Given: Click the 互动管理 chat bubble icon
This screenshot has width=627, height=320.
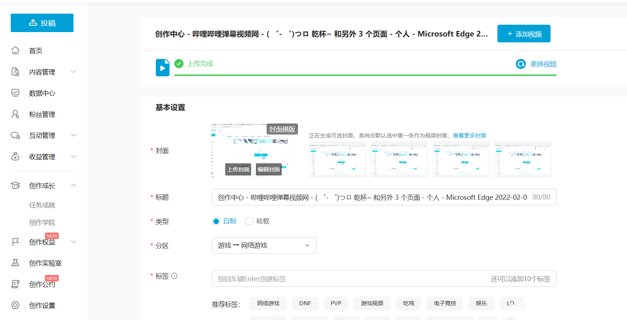Looking at the screenshot, I should tap(15, 135).
